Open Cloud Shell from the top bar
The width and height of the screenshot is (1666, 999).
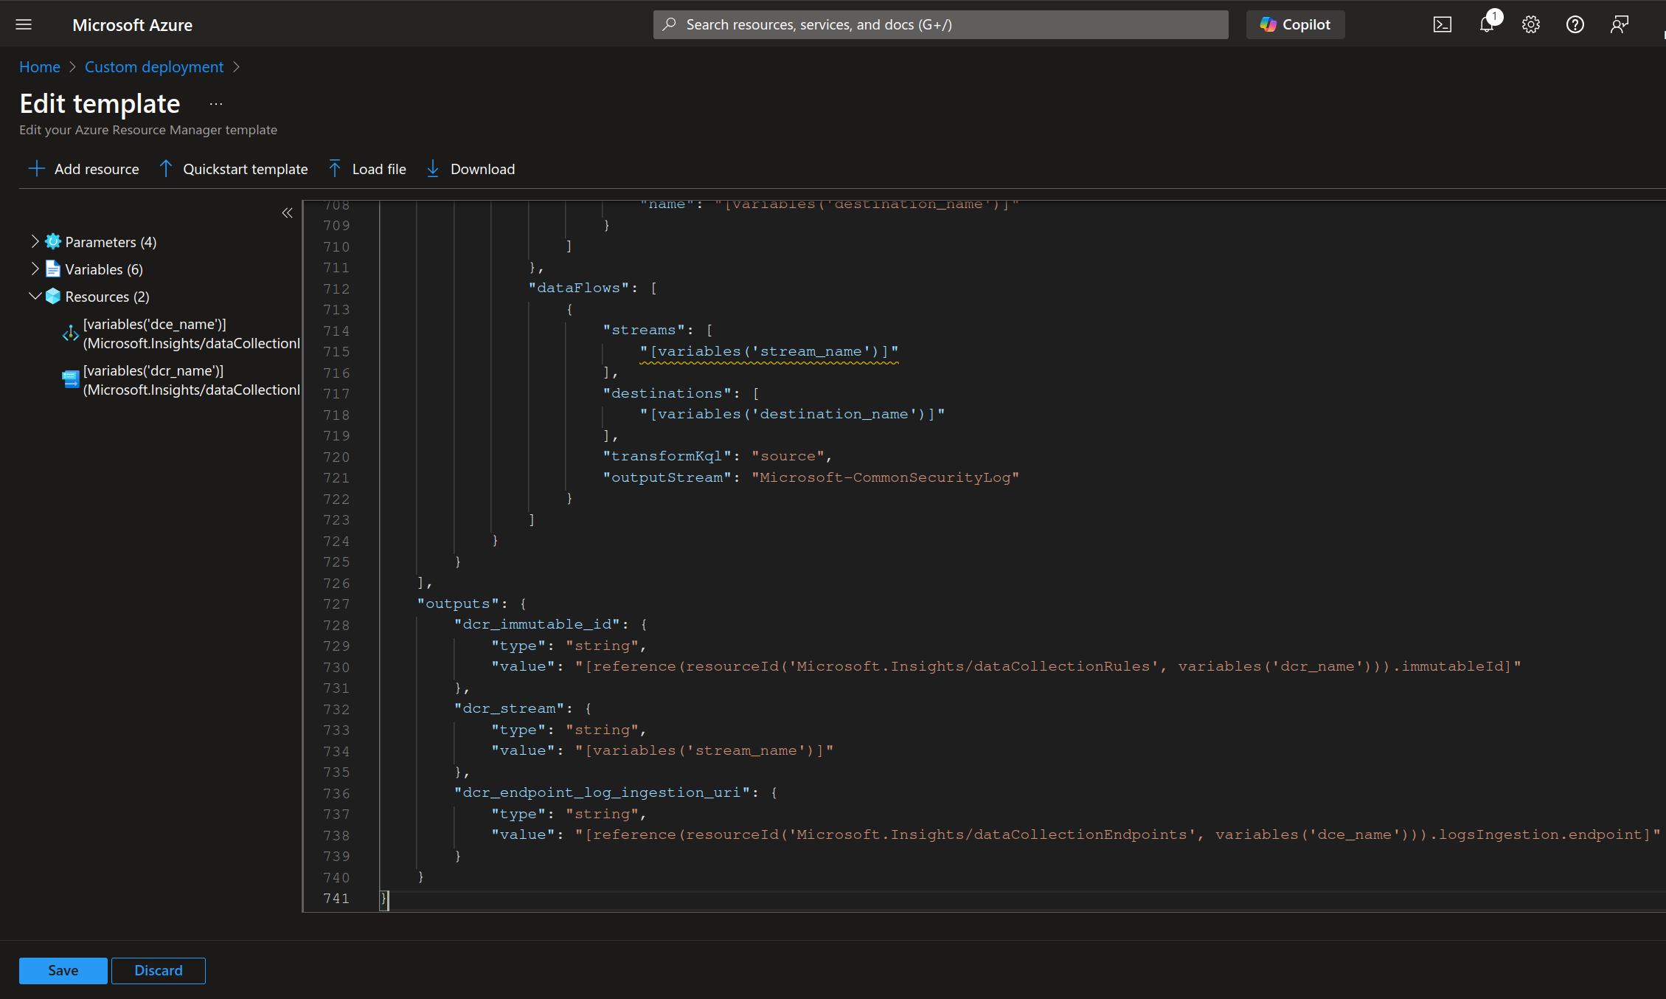(x=1442, y=24)
